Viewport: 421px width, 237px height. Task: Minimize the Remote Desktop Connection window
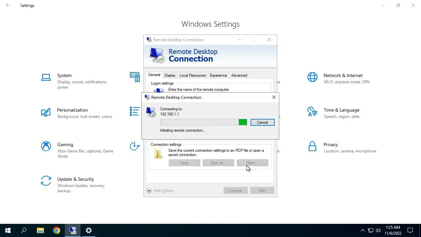(239, 40)
